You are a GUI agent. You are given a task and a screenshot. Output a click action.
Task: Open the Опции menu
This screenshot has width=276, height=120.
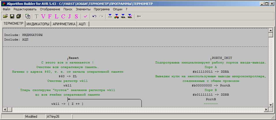click(118, 9)
